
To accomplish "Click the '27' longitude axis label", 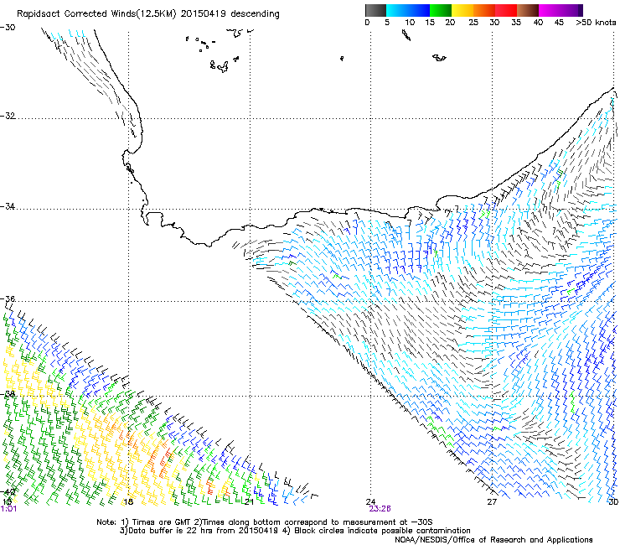I will (492, 502).
